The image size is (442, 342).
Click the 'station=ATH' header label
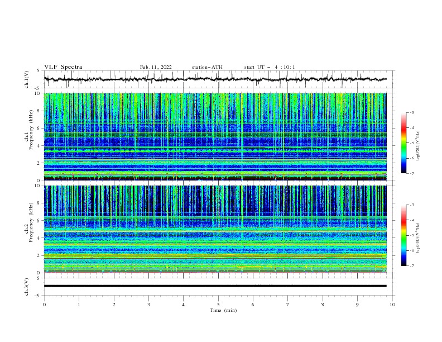click(x=207, y=67)
